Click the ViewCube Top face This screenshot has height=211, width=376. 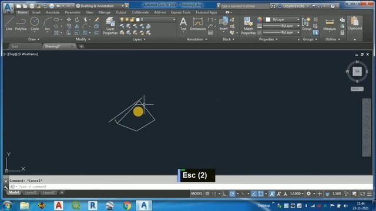(x=357, y=72)
